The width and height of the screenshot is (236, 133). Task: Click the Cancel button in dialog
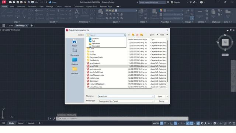(162, 101)
